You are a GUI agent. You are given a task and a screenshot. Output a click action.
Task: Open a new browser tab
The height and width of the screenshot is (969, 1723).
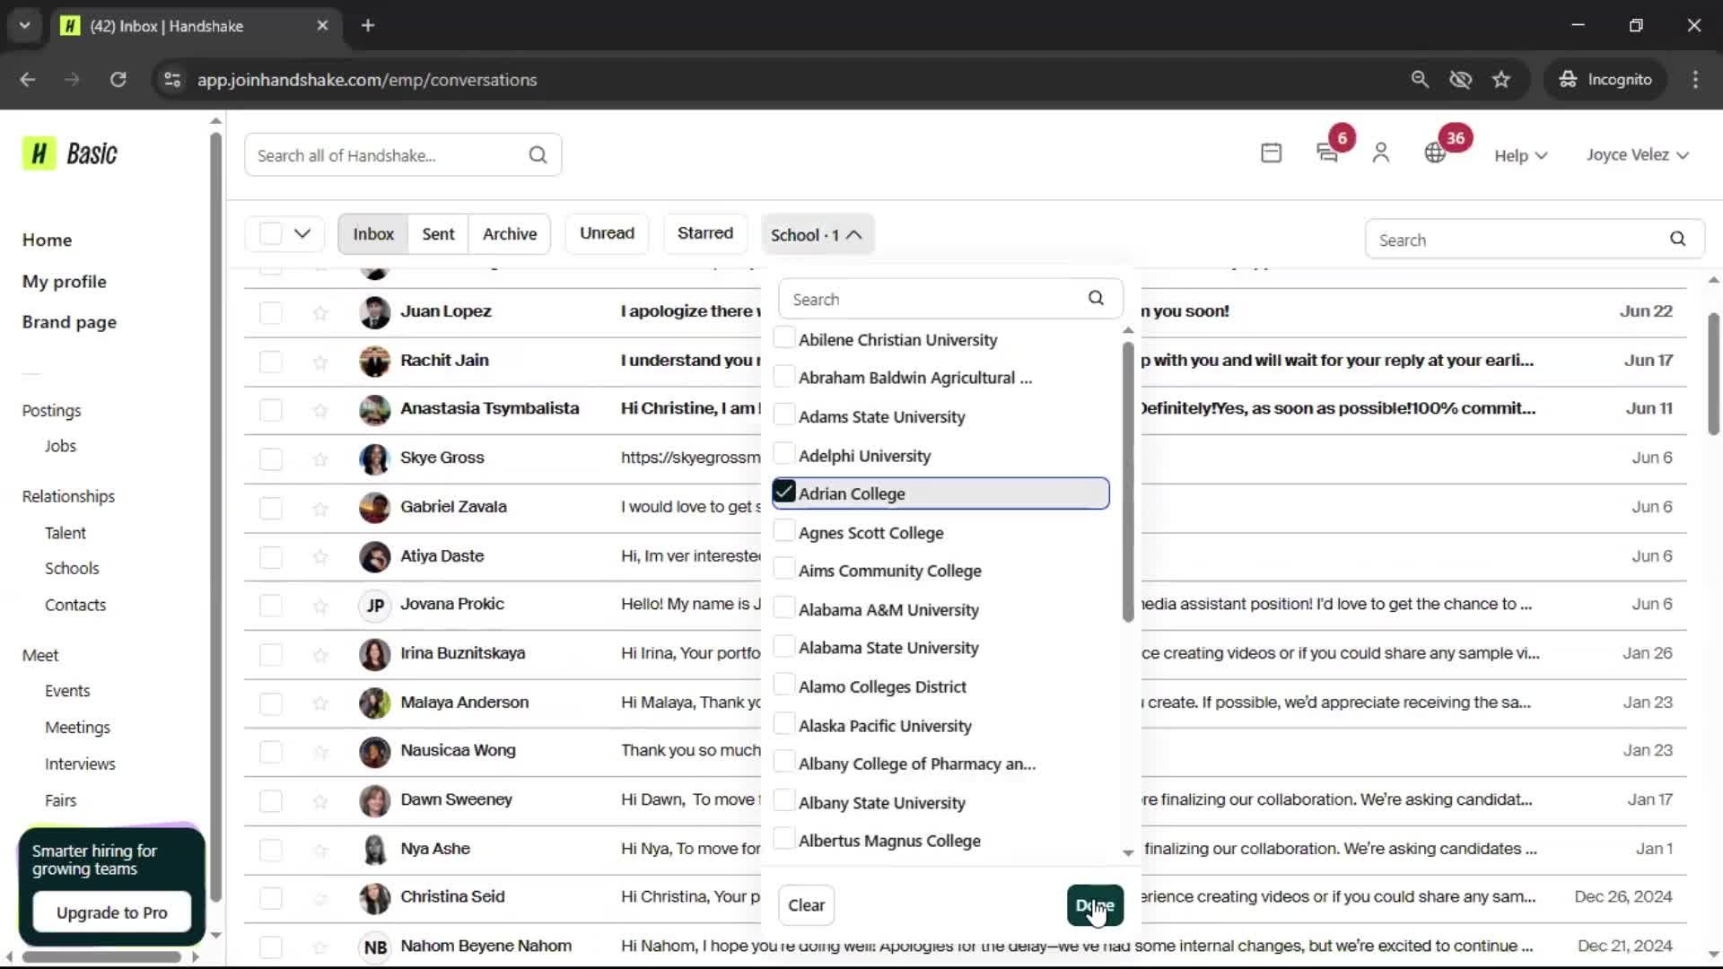(x=368, y=25)
